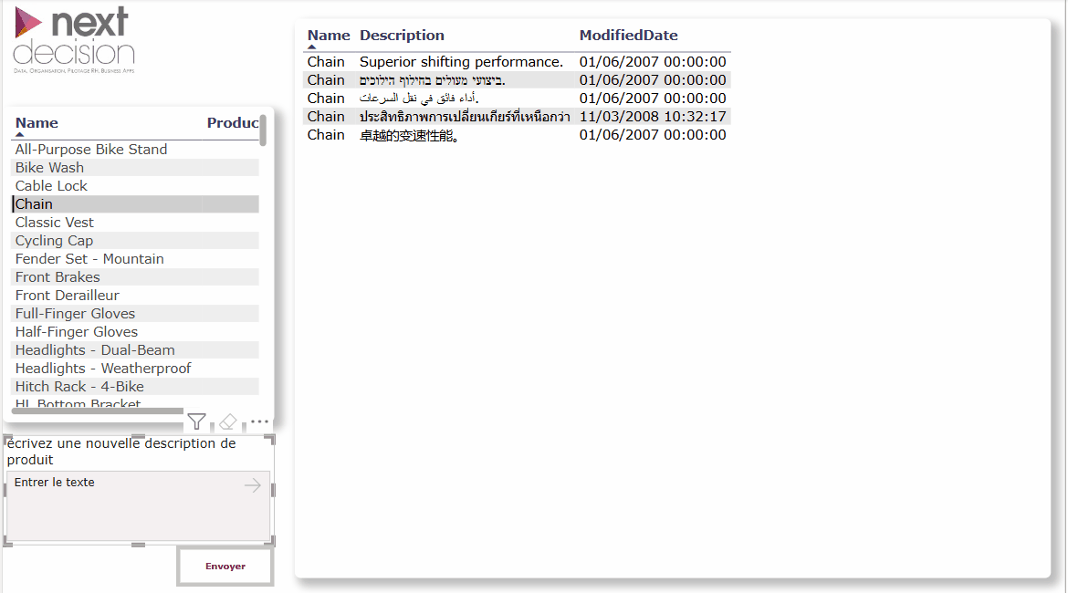
Task: Select Cable Lock in the product list
Action: click(52, 186)
